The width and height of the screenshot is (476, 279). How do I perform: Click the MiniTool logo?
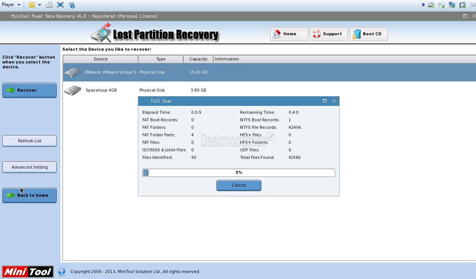coord(28,271)
